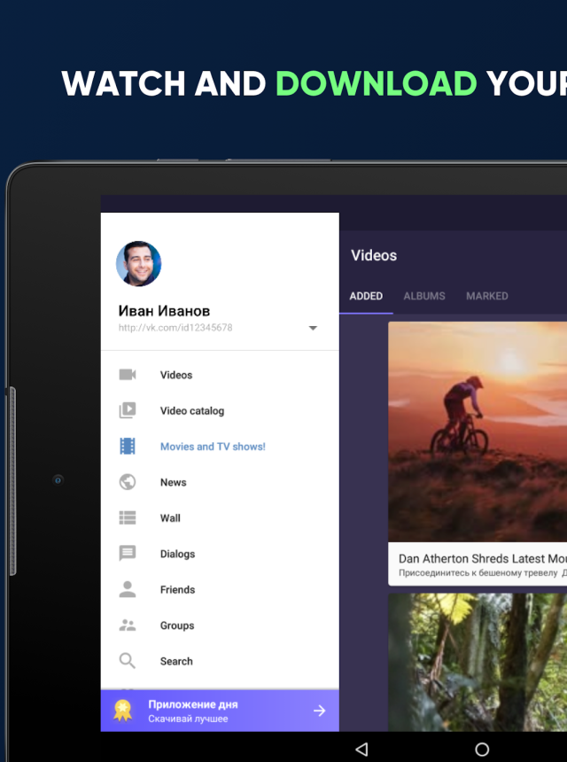This screenshot has height=762, width=567.
Task: Tap the arrow on the purple banner
Action: [319, 711]
